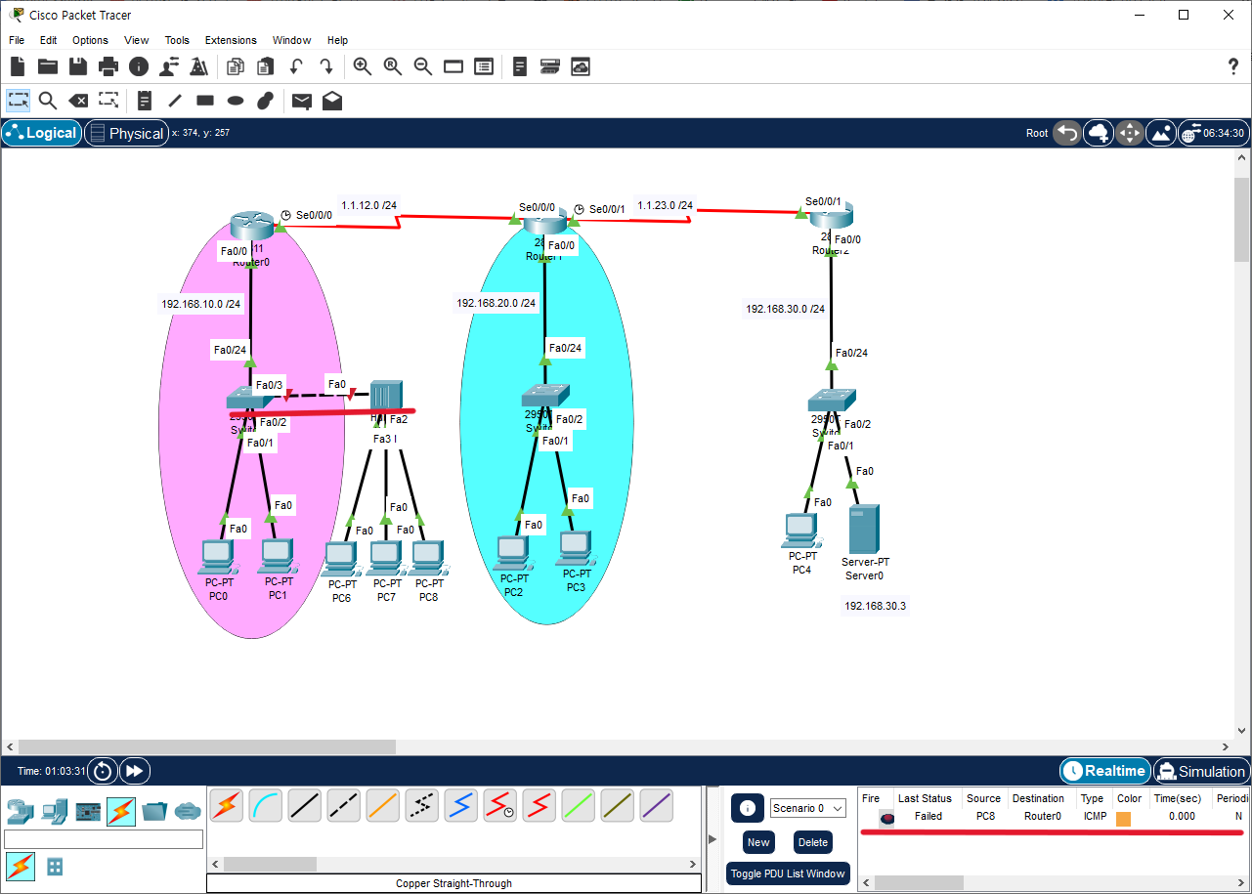Select the Place Note tool

pos(145,100)
